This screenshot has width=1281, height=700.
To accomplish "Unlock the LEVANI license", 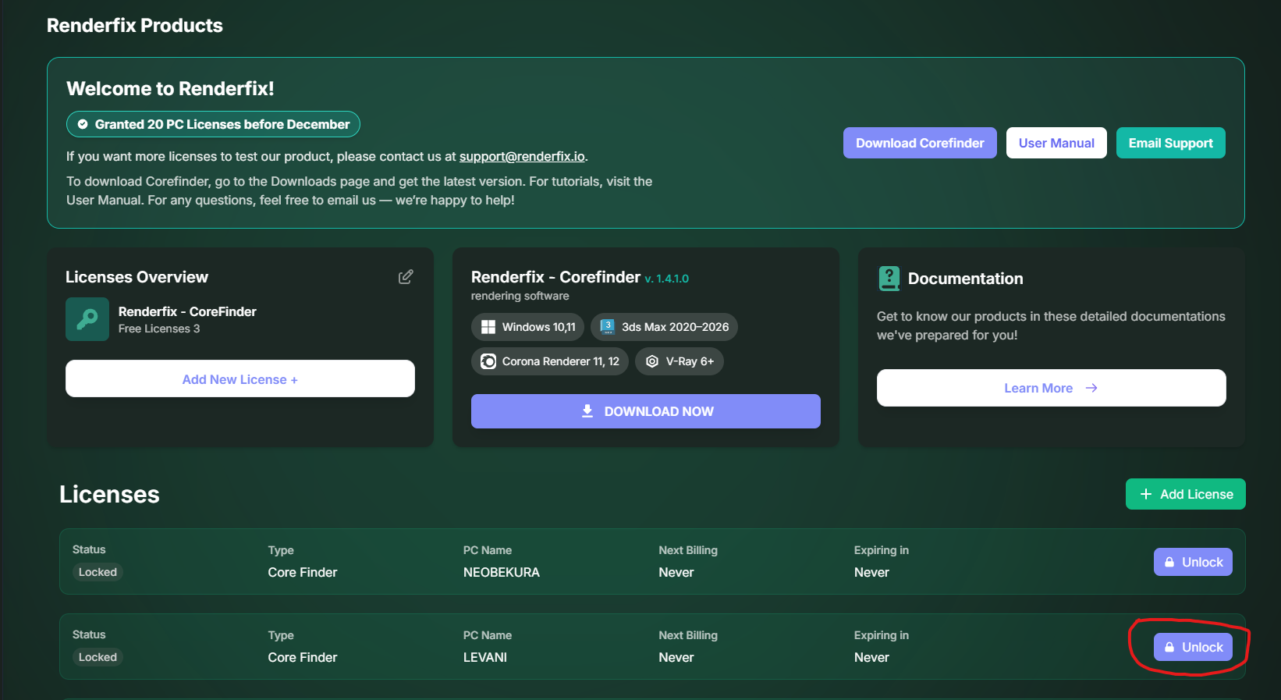I will pyautogui.click(x=1193, y=647).
